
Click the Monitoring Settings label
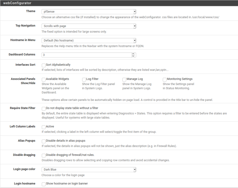(x=180, y=79)
